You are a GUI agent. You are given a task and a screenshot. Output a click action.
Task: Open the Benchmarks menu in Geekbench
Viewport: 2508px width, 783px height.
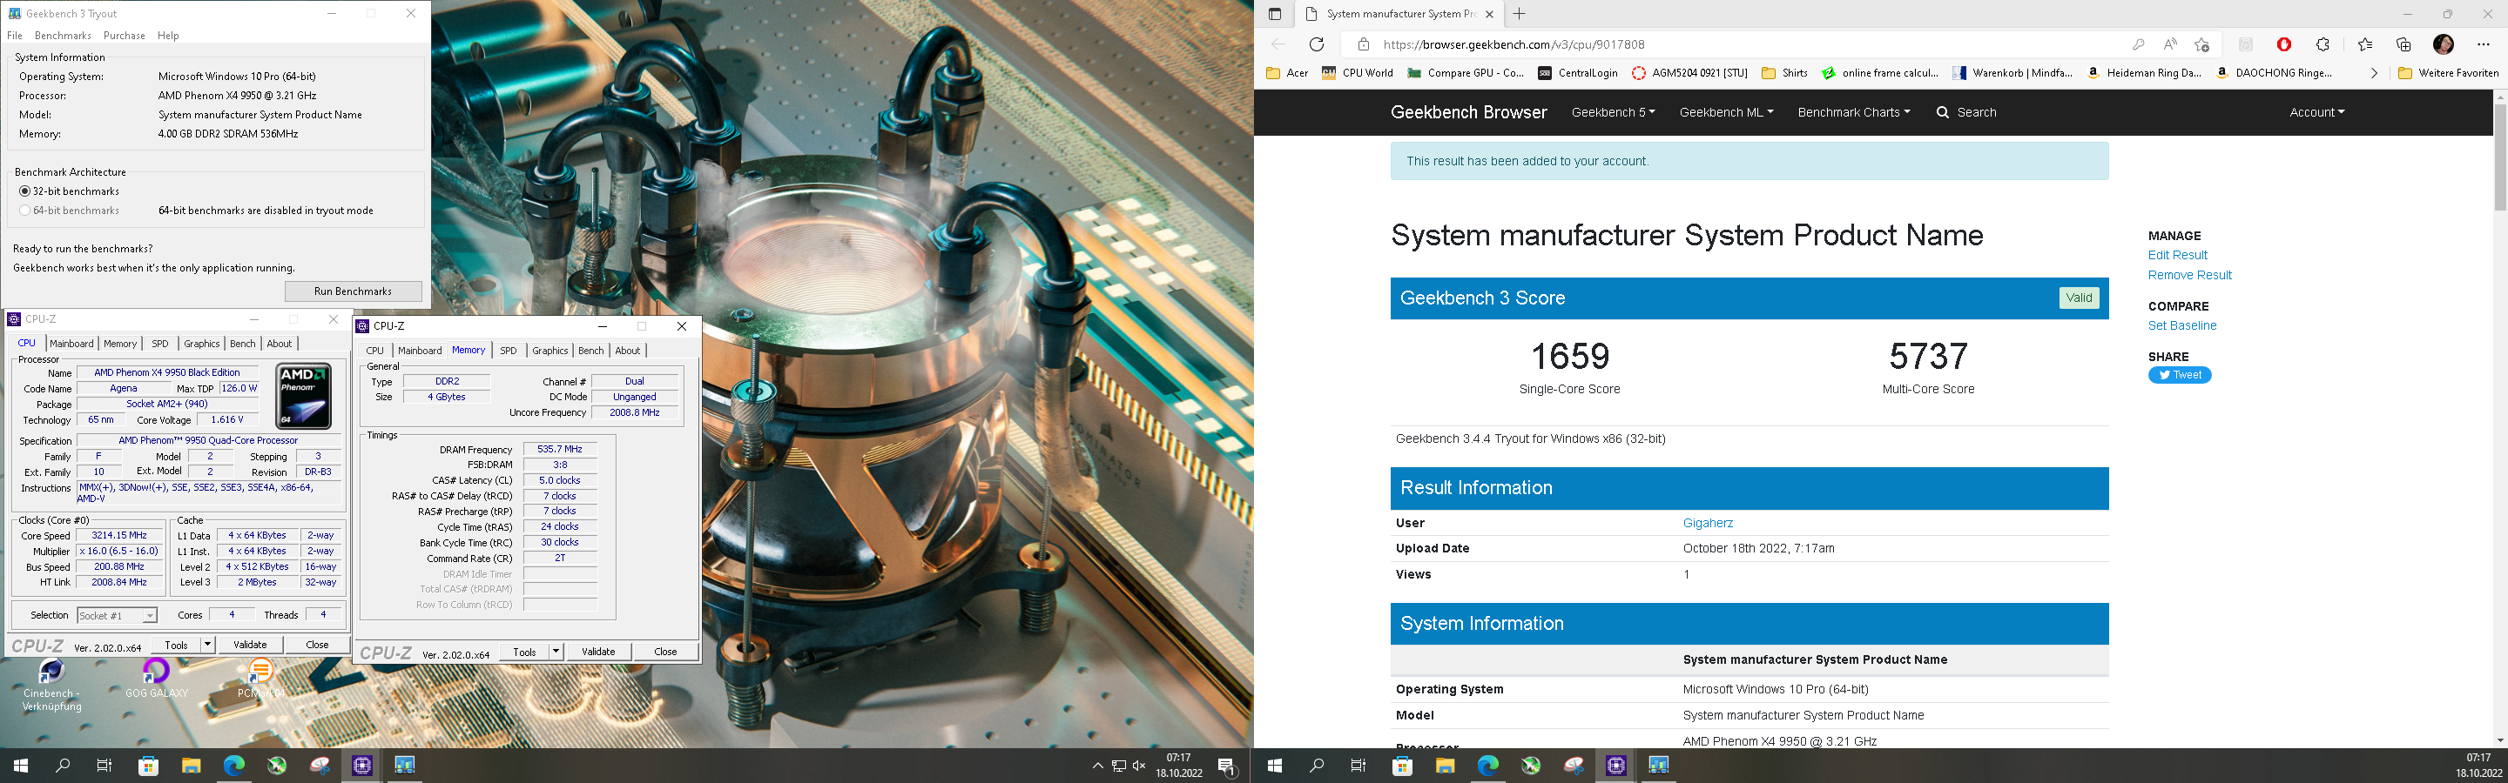(x=63, y=36)
